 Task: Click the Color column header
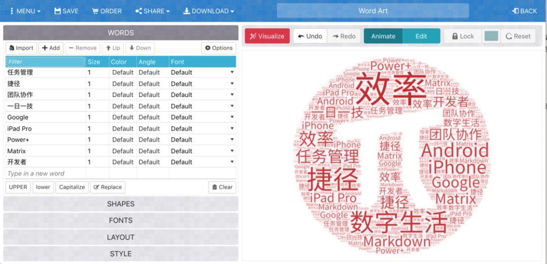(119, 62)
